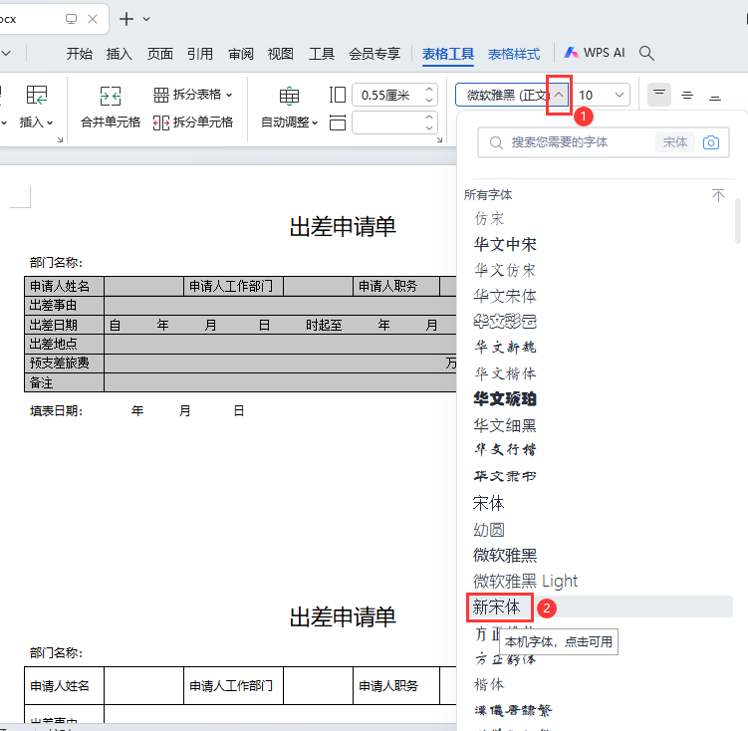Click the row height 0.55厘米 input
Screen dimensions: 748x731
coord(387,95)
